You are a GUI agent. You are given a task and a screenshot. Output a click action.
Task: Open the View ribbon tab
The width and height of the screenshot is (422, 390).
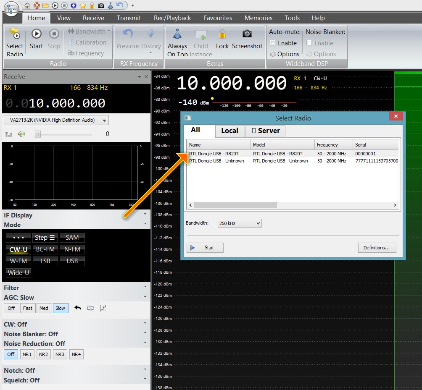(64, 18)
